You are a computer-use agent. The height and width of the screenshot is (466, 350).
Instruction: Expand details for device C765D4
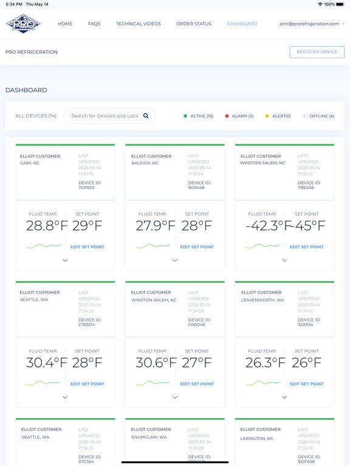(65, 397)
